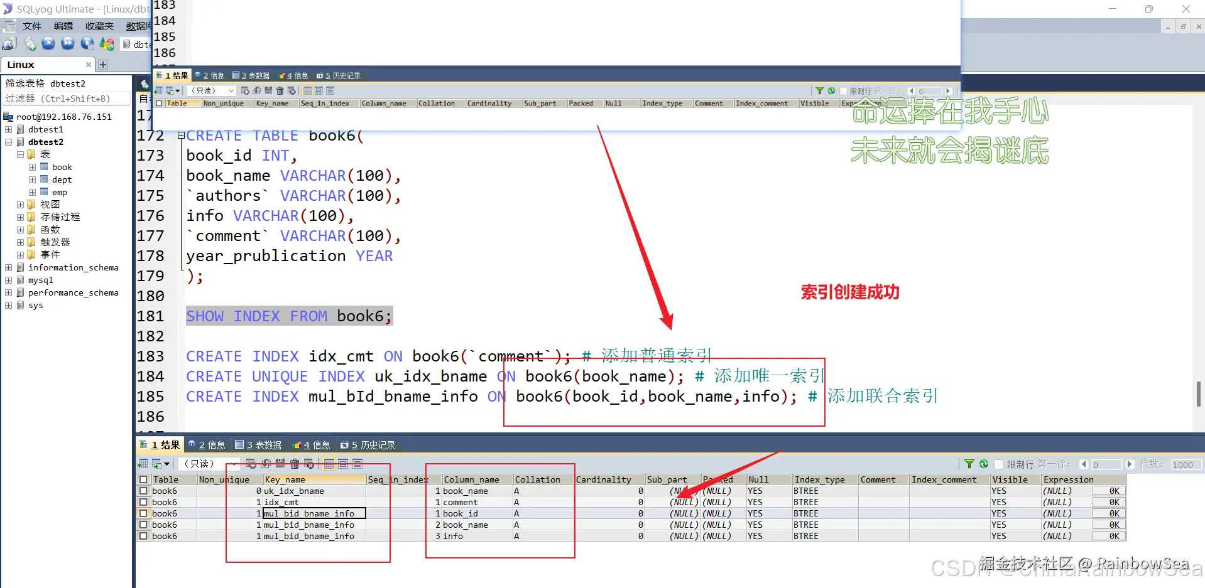Enable the 限制行 checkbox in lower toolbar
The image size is (1205, 588).
click(x=999, y=464)
